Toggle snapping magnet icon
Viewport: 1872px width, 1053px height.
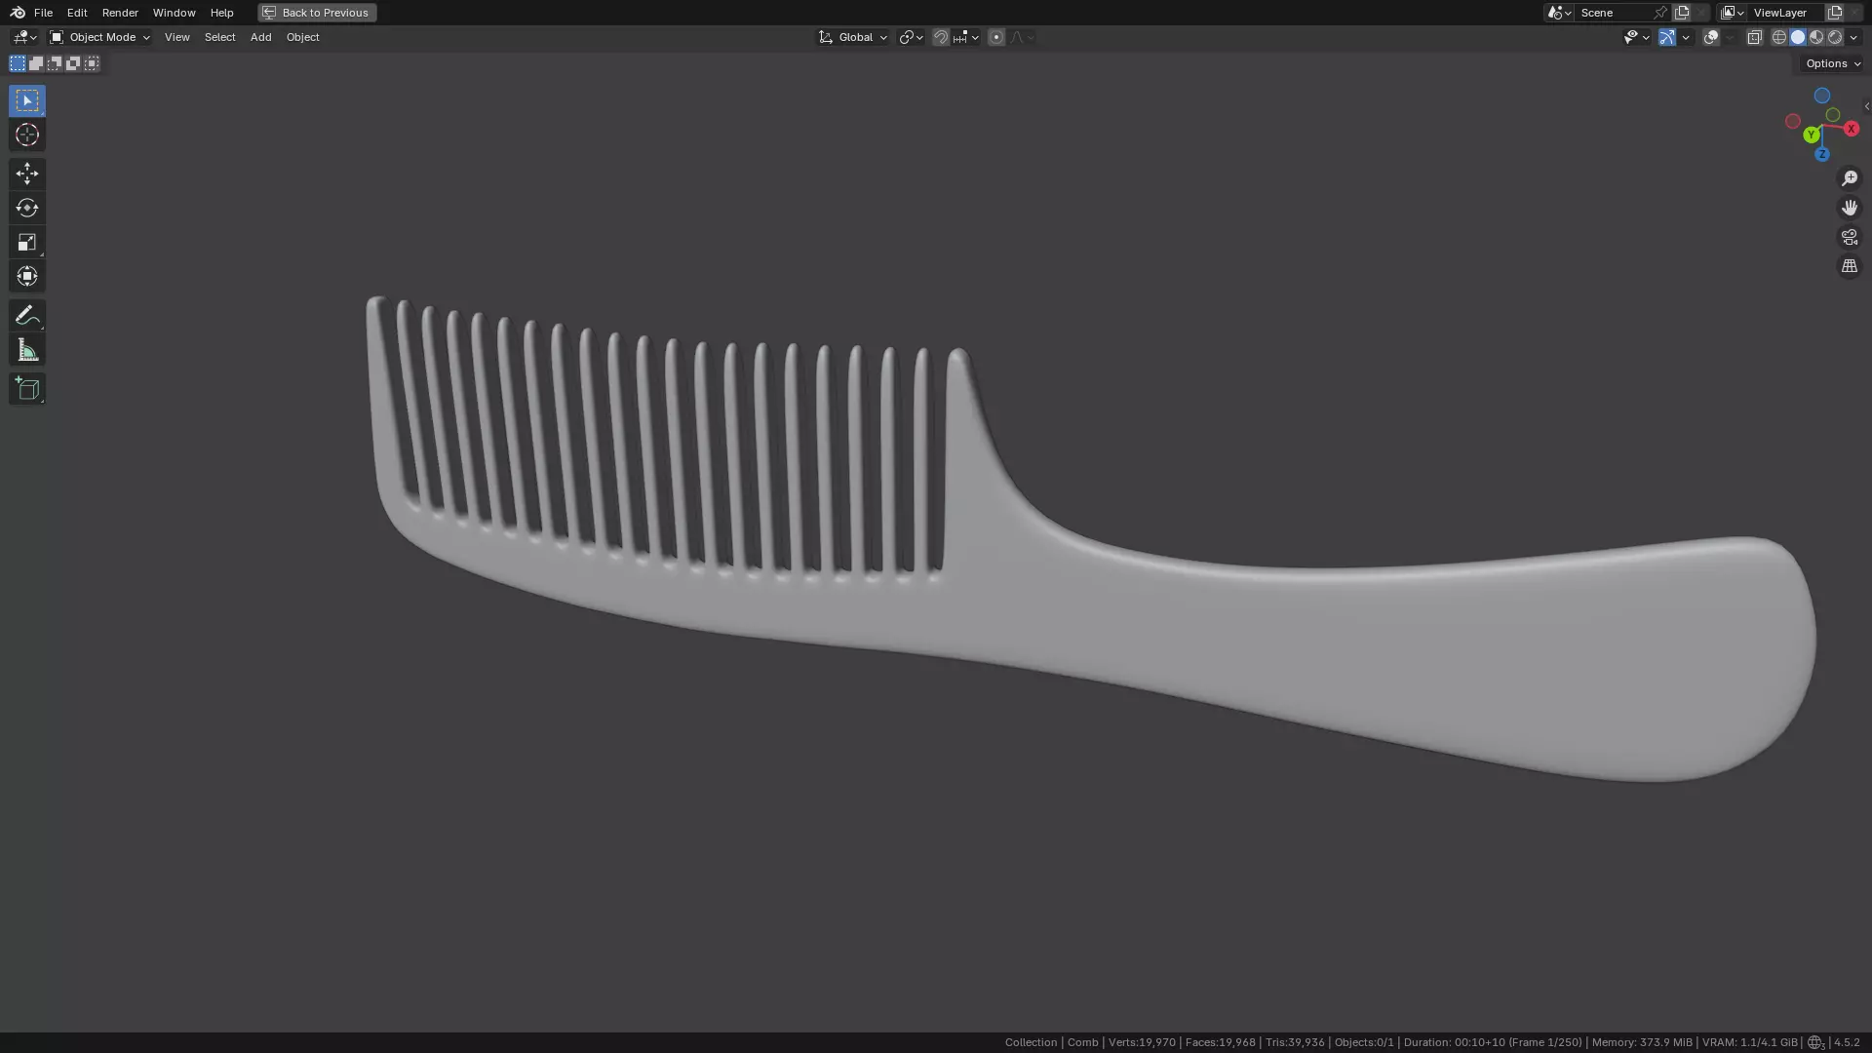click(x=940, y=37)
